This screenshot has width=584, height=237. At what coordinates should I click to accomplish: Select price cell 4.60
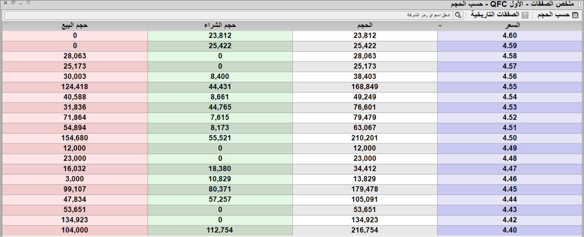click(510, 36)
